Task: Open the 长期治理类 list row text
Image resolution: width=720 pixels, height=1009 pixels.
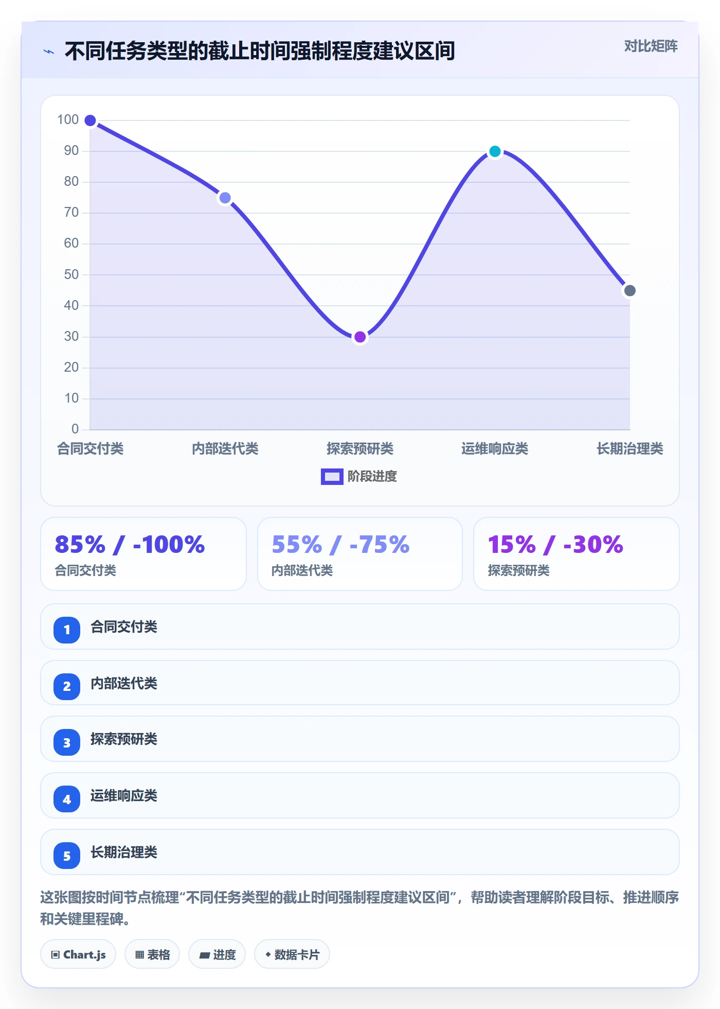Action: [x=124, y=853]
